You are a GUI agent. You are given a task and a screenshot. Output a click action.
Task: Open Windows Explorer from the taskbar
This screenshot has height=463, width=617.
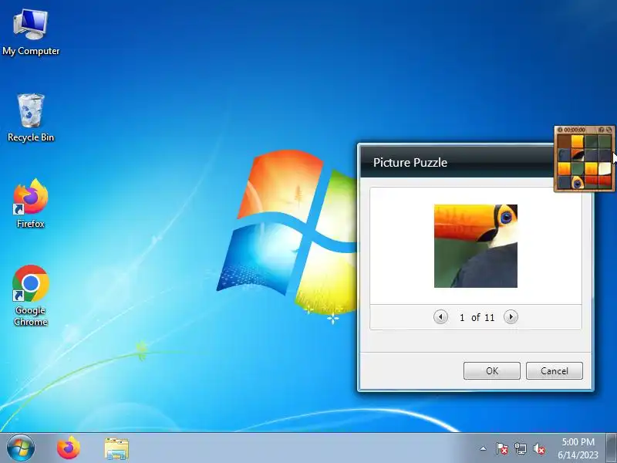tap(116, 448)
